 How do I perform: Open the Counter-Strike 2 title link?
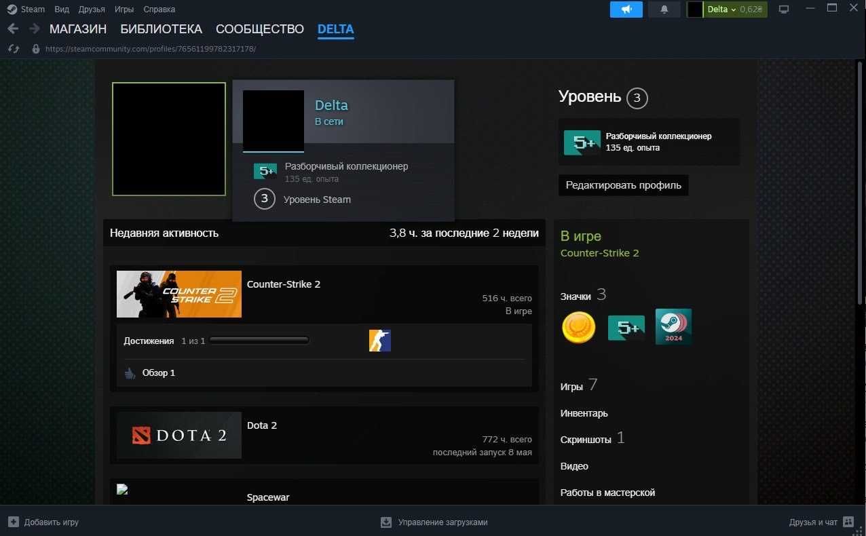[284, 284]
